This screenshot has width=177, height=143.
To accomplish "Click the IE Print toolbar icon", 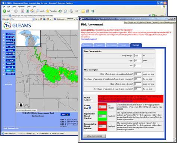I will tap(71, 11).
